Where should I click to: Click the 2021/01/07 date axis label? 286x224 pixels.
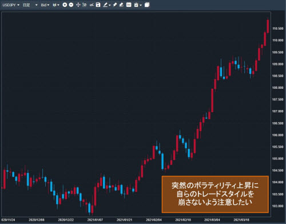pyautogui.click(x=95, y=220)
